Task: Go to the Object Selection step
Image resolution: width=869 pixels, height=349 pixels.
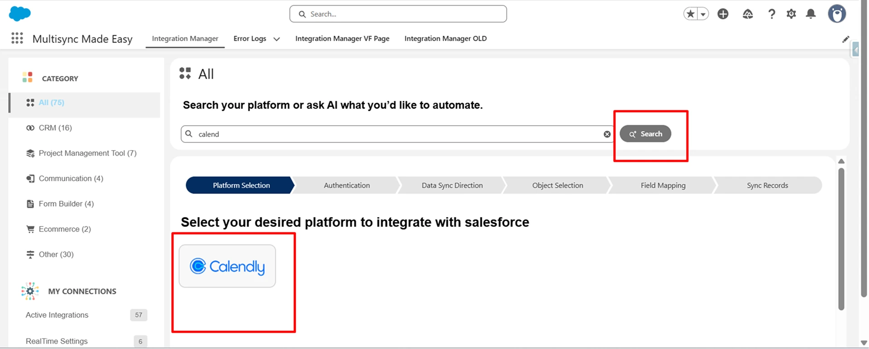Action: (558, 185)
